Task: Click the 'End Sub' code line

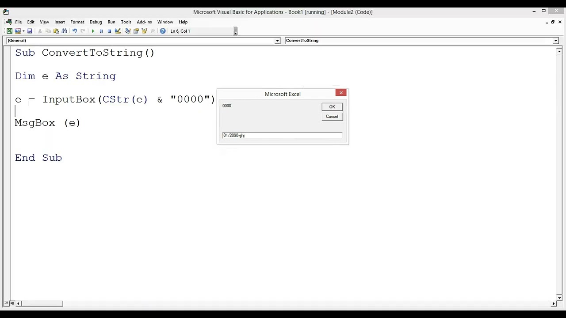Action: (38, 158)
